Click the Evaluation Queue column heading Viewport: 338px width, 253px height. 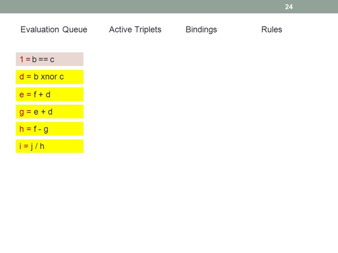point(54,30)
